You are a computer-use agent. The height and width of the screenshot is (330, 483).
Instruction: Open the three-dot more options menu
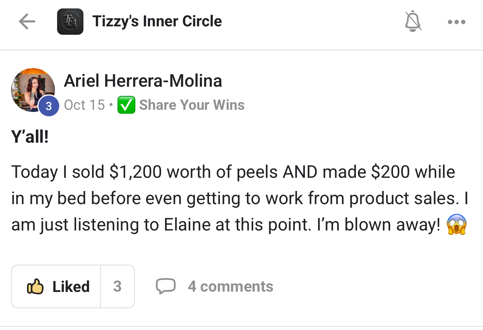coord(456,22)
